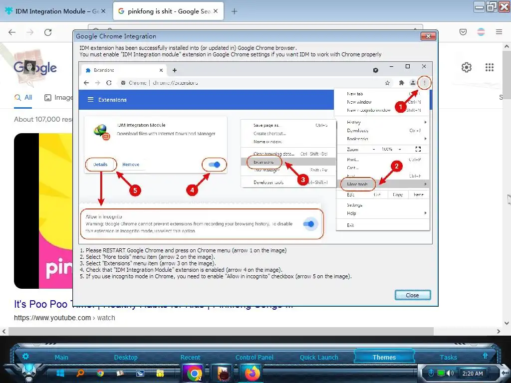
Task: Click the double up arrow dock icon
Action: point(485,356)
